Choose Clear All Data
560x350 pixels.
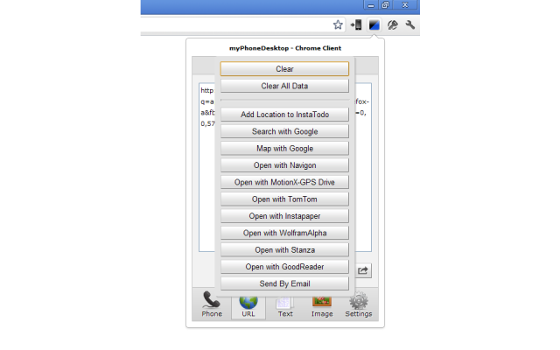pos(284,86)
